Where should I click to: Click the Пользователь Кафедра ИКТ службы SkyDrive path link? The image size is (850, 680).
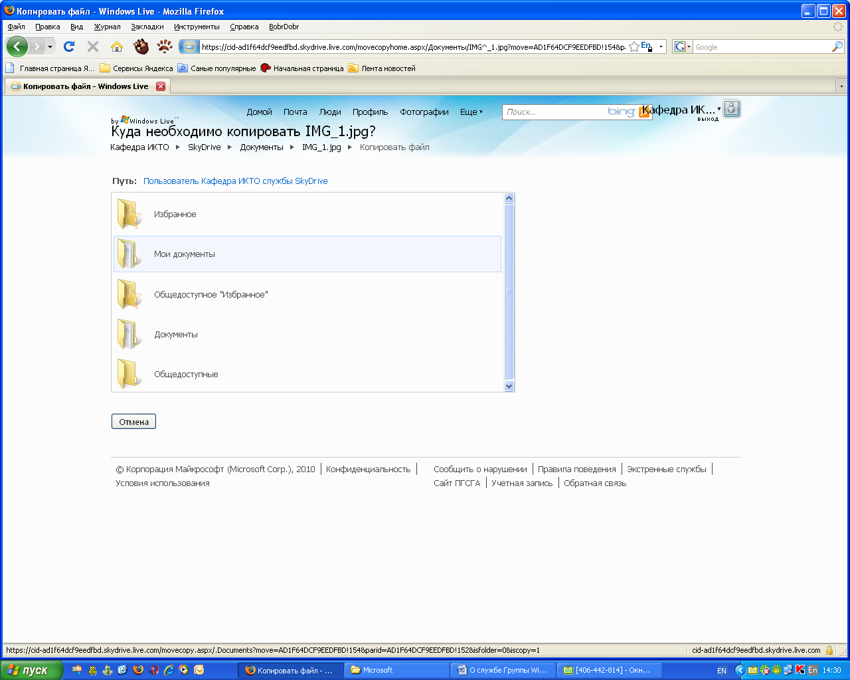tap(236, 181)
